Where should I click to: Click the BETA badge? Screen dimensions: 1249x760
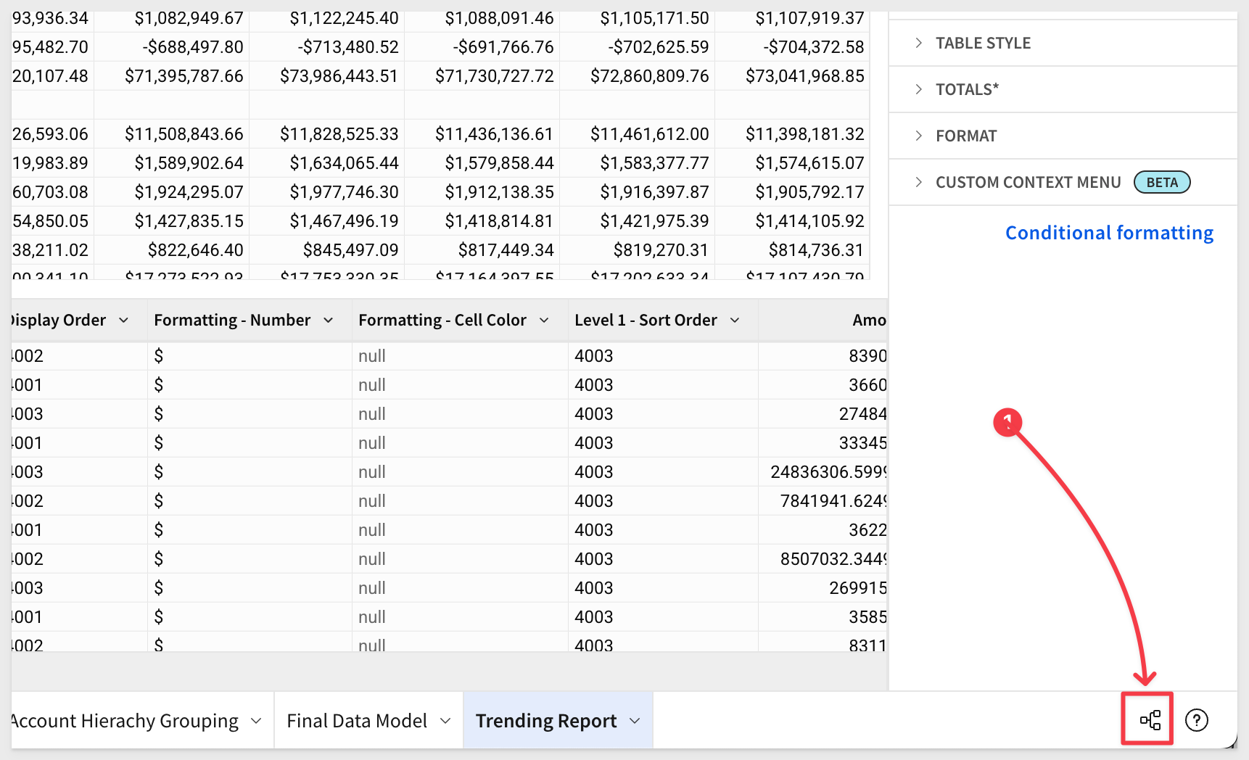pos(1162,182)
